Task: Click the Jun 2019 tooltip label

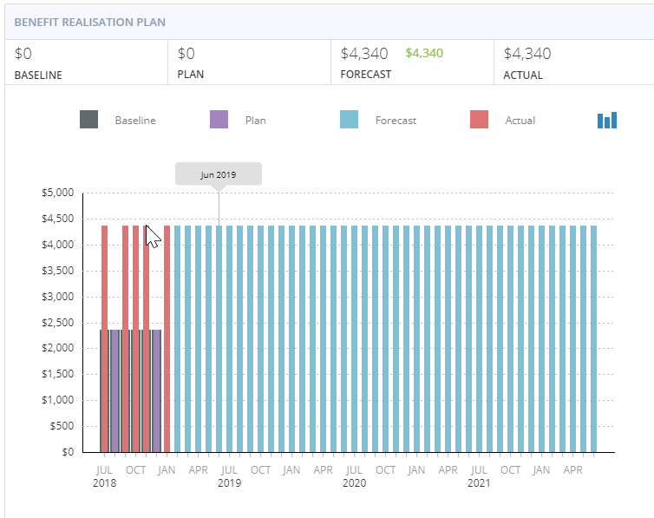Action: [219, 174]
